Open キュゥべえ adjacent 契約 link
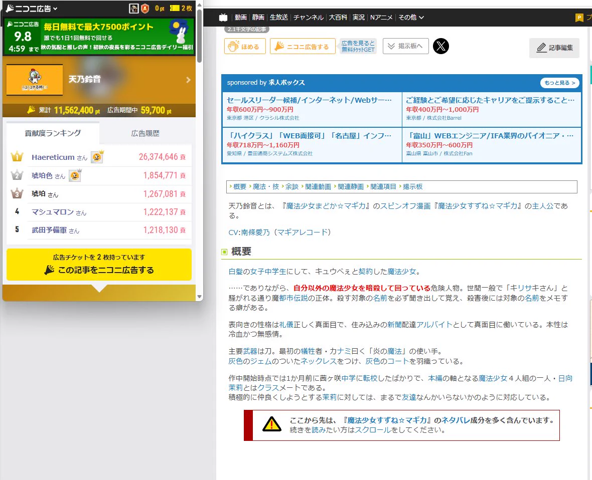The width and height of the screenshot is (592, 480). pos(365,272)
